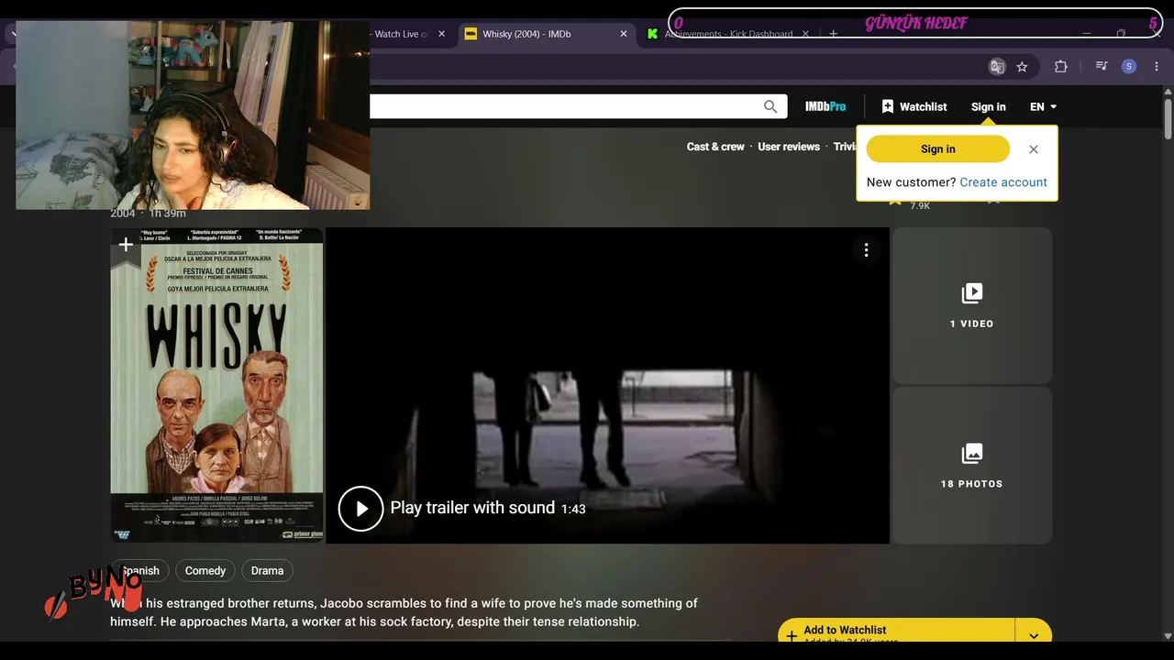Click the yellow Sign in button in the popup
The width and height of the screenshot is (1174, 660).
(938, 148)
